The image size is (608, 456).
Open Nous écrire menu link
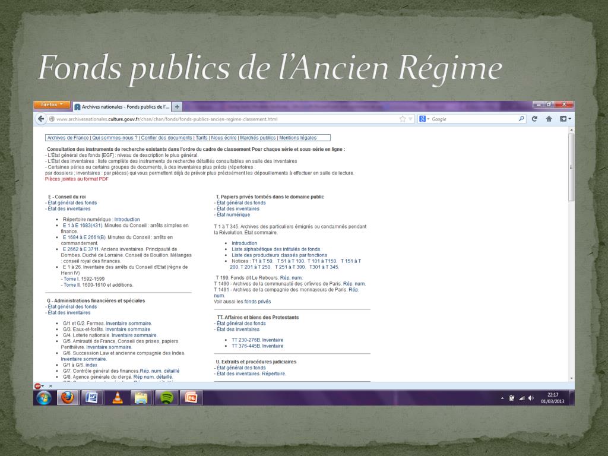[224, 138]
